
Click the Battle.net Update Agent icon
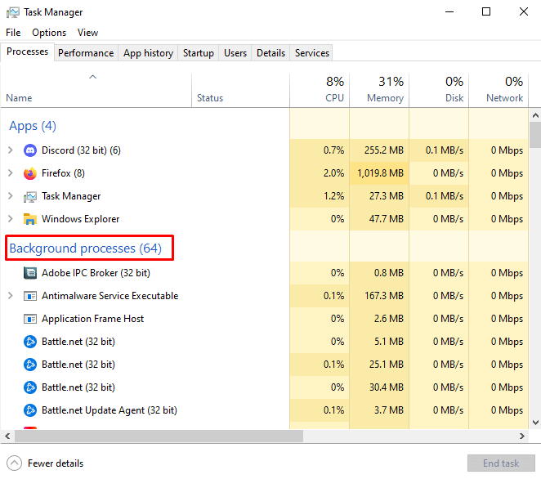pyautogui.click(x=30, y=410)
